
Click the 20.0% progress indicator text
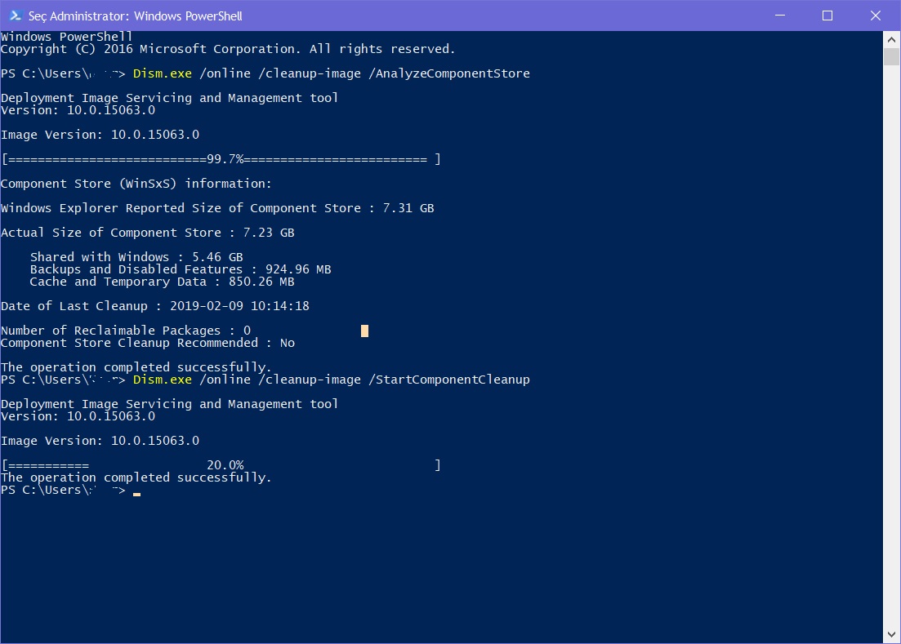coord(225,465)
